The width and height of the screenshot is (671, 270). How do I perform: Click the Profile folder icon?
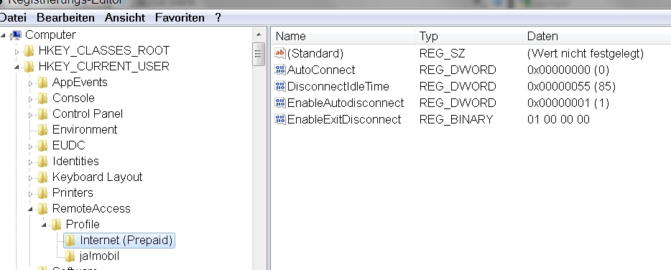(x=57, y=225)
